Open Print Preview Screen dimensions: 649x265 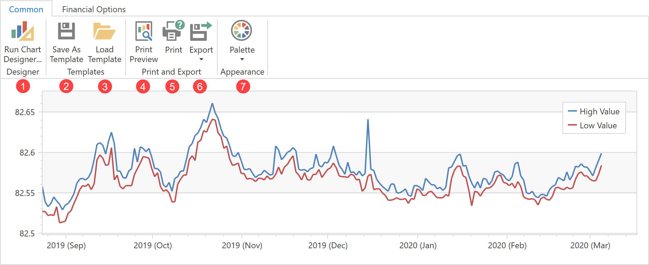[144, 31]
